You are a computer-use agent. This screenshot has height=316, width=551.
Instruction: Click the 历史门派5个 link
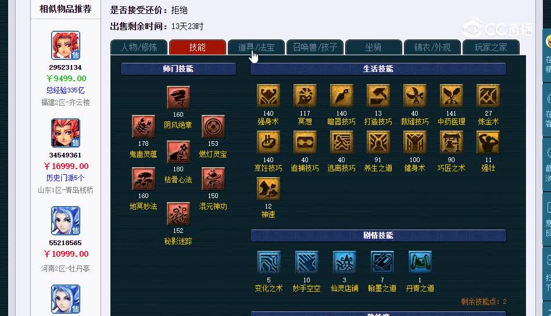pos(65,178)
